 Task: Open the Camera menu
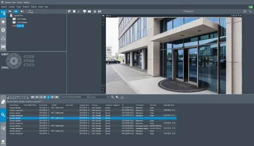pos(12,7)
